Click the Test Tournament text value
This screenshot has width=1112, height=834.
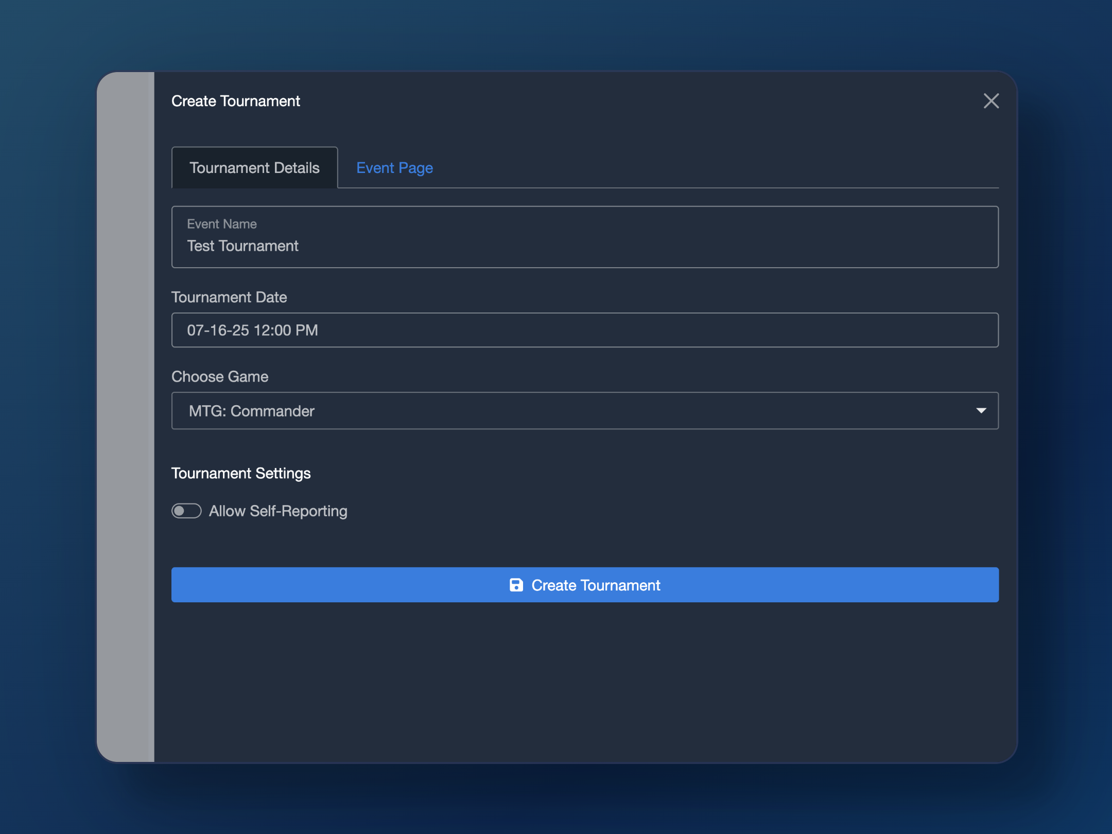click(x=242, y=246)
